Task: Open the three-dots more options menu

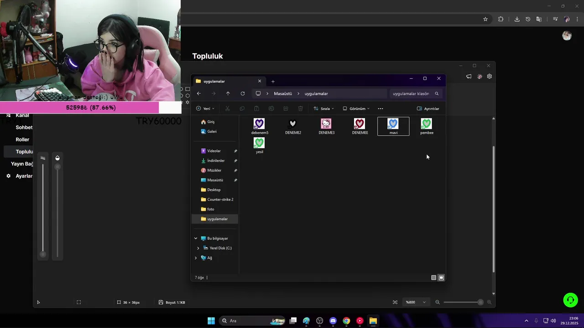Action: (381, 108)
